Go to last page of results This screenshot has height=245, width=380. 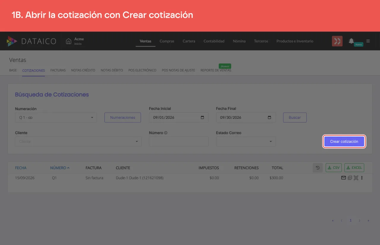click(368, 220)
